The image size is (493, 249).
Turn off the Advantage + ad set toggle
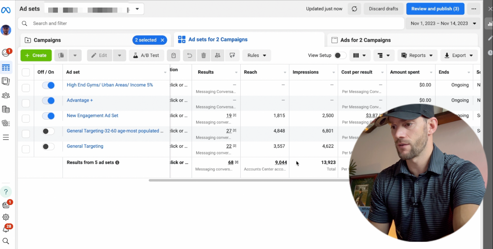click(49, 100)
